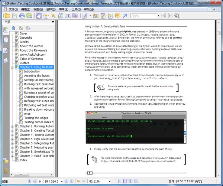This screenshot has height=186, width=223.
Task: Switch to single page layout
Action: point(119,181)
